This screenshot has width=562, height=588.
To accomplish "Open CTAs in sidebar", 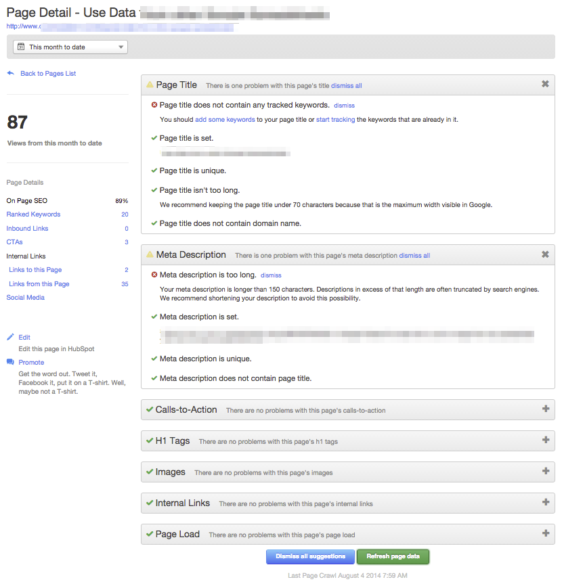I will click(15, 242).
